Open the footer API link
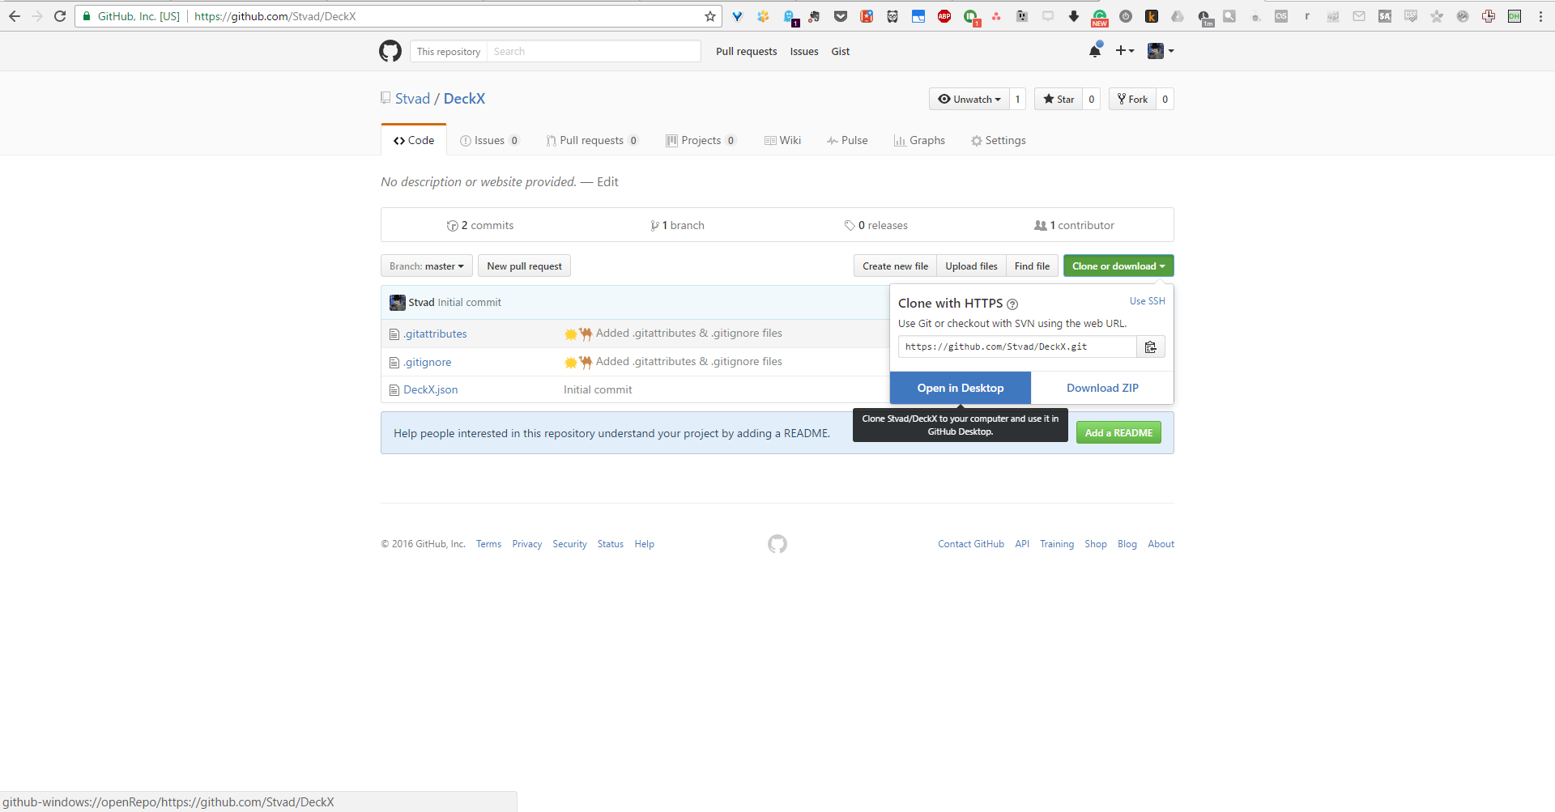Viewport: 1555px width, 812px height. tap(1022, 544)
